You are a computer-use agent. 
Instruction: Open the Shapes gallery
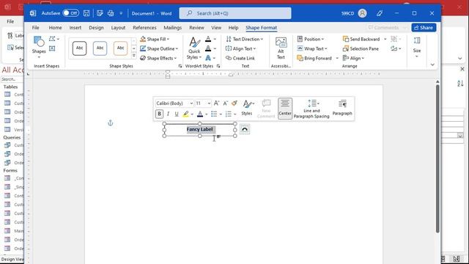39,47
